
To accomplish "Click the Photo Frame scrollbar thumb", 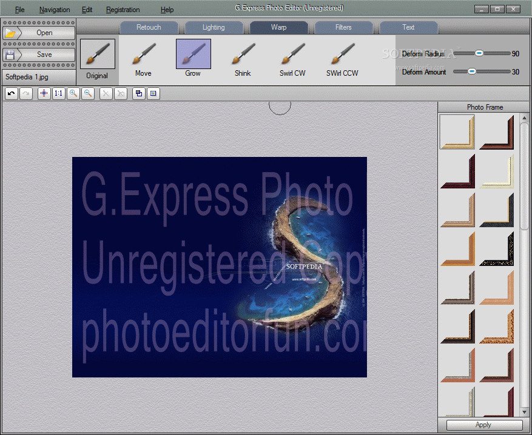I will coord(525,176).
